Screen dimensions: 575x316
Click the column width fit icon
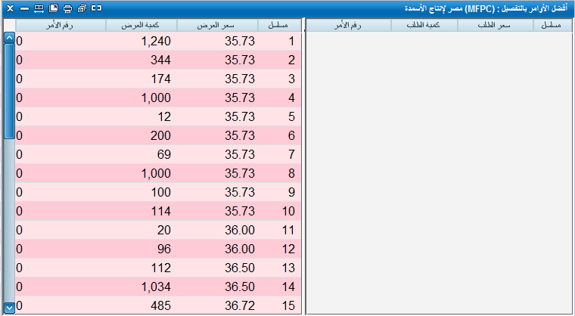(x=39, y=8)
